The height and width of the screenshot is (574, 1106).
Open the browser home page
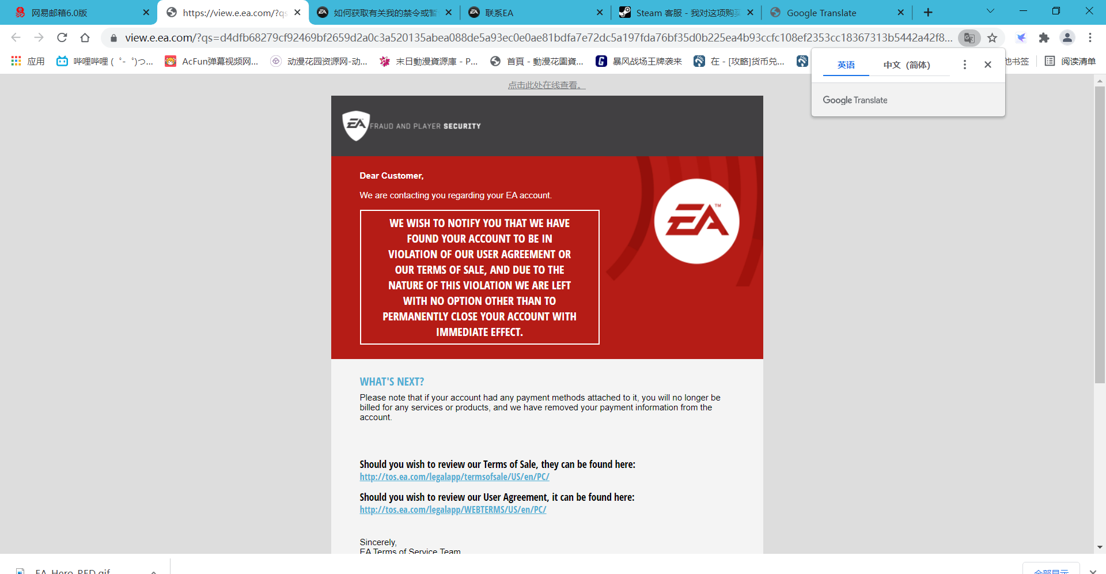[85, 37]
